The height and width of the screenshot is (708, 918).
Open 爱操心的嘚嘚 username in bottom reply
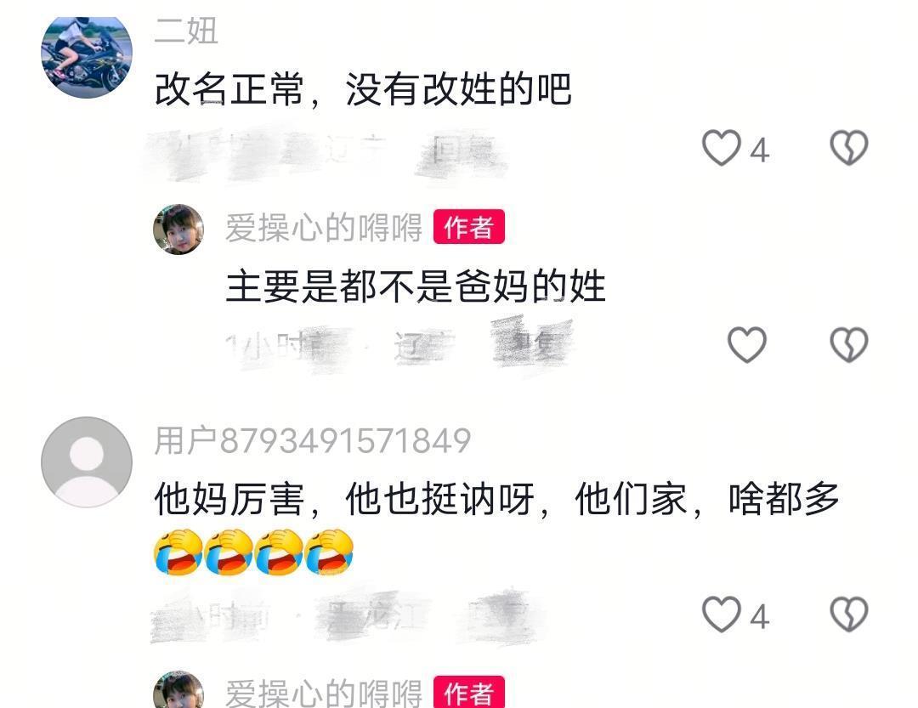324,694
